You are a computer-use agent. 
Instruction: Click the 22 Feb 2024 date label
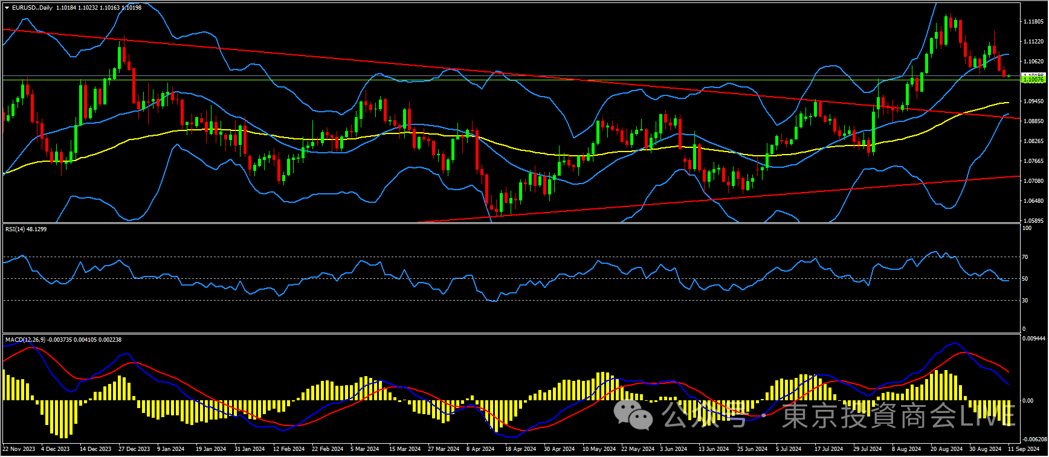point(328,449)
